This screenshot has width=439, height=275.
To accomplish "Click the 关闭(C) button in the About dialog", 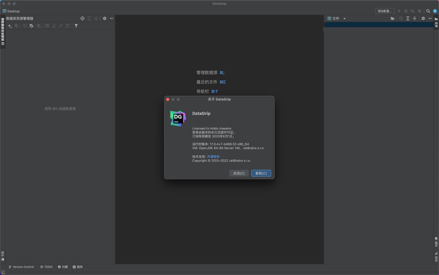I will [239, 173].
